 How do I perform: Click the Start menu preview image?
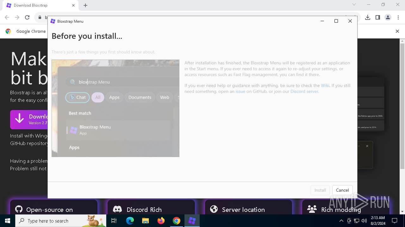(x=115, y=108)
